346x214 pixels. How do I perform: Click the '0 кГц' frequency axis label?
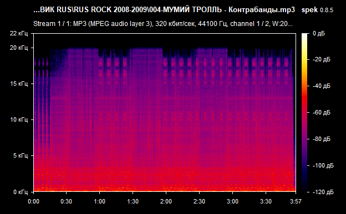[21, 192]
